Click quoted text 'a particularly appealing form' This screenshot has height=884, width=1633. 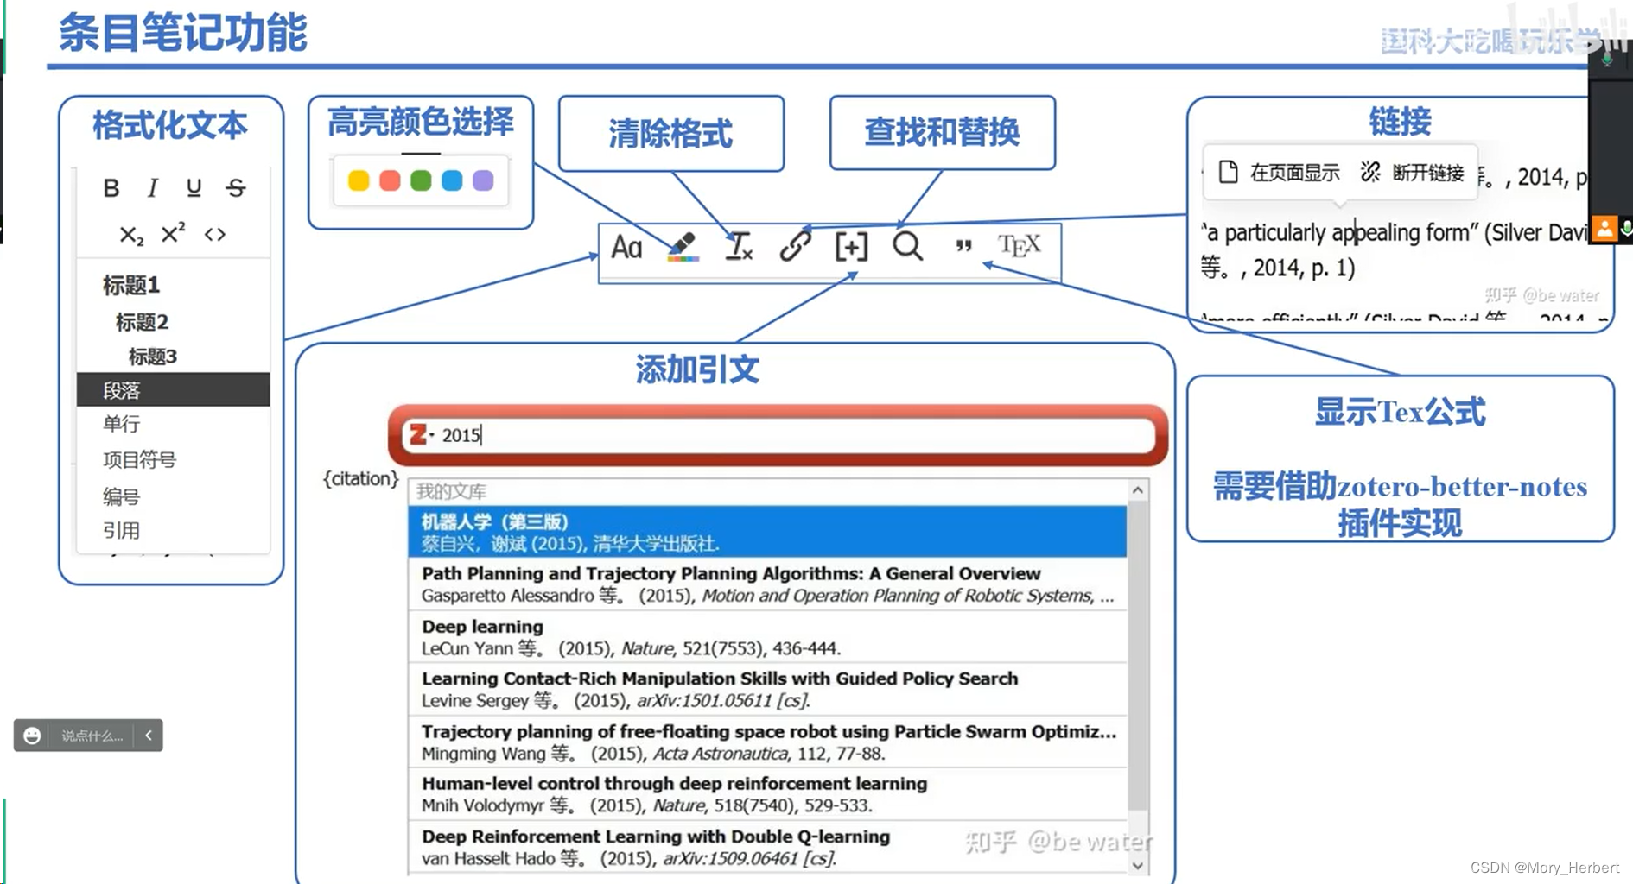(1338, 232)
